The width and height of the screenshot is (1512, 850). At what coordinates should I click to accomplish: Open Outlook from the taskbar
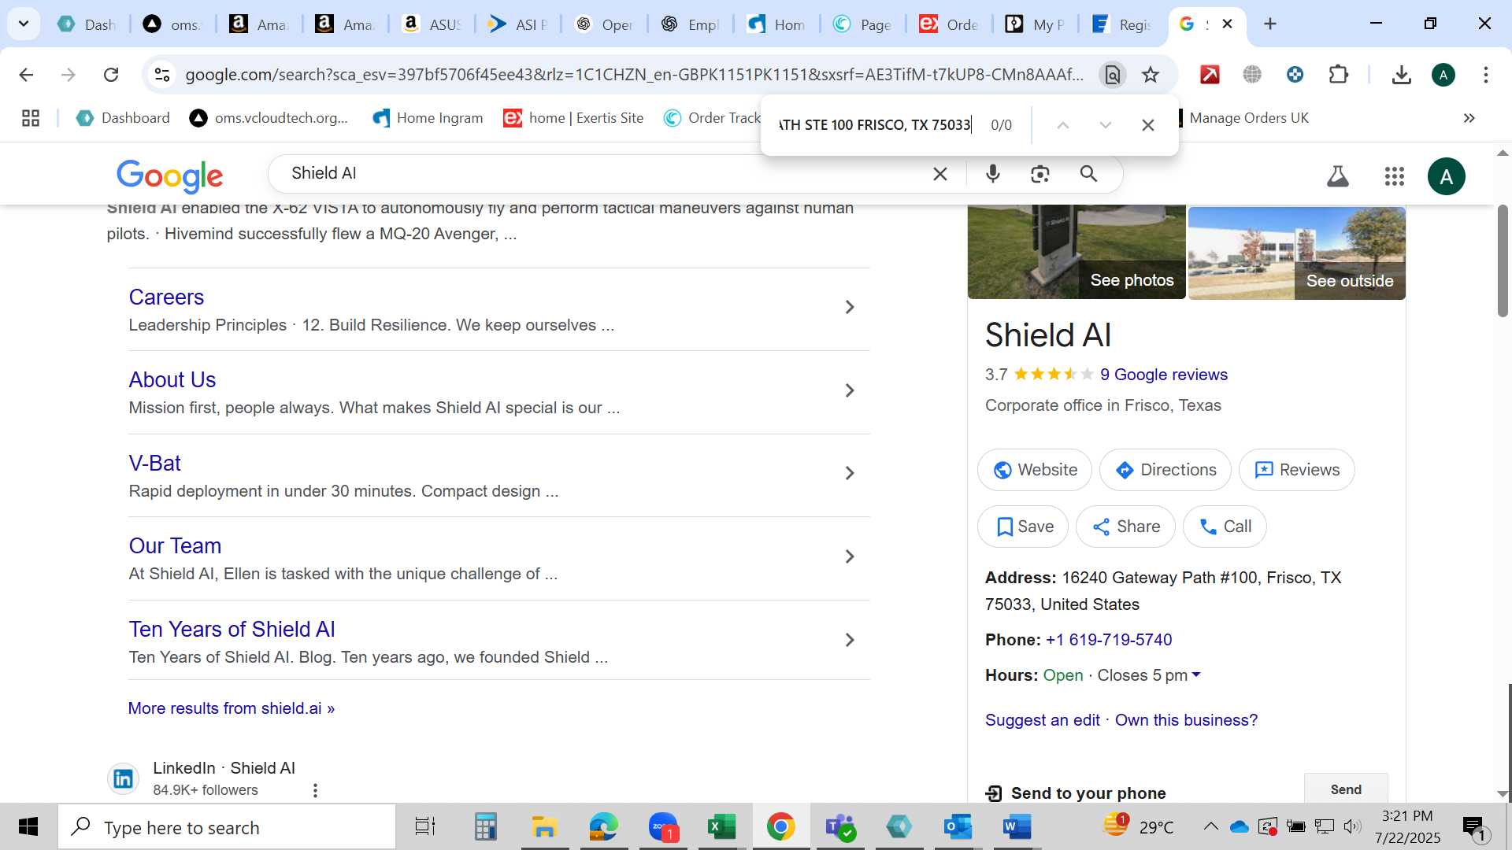[958, 827]
